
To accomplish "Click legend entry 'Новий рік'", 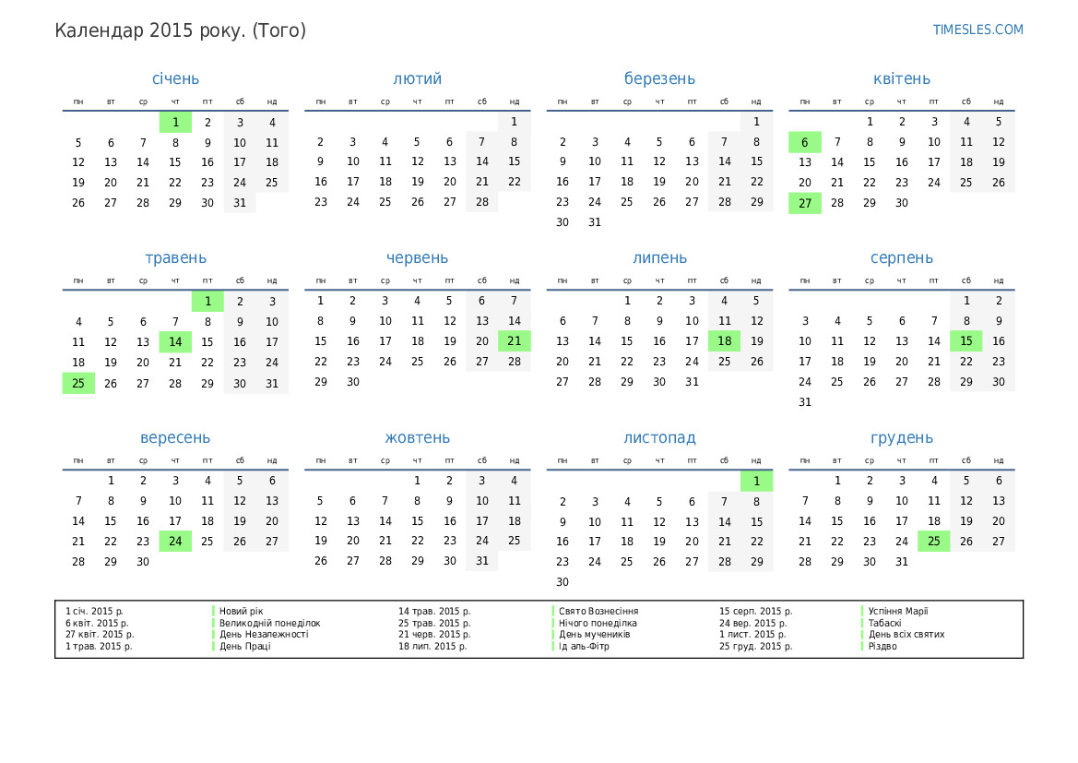I will coord(242,611).
